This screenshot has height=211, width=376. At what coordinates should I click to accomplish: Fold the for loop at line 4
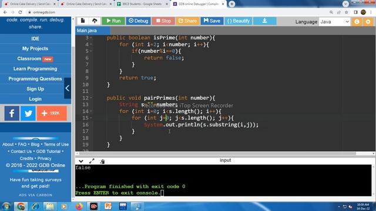91,45
